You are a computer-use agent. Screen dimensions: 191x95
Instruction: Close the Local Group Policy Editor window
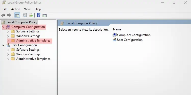[x=185, y=2]
